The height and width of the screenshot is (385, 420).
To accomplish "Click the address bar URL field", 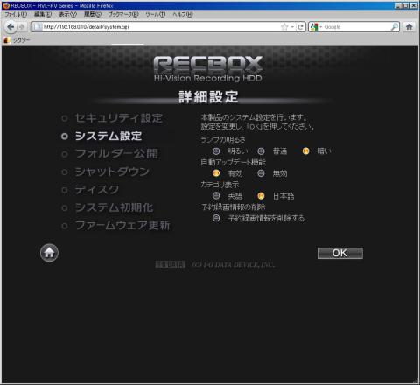I will click(x=160, y=27).
